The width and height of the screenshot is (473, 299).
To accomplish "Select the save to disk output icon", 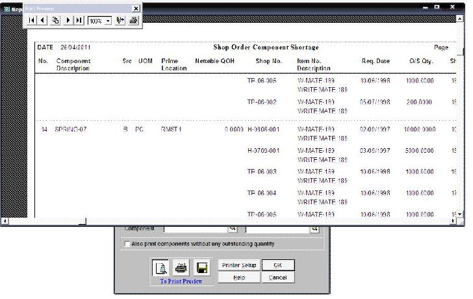I will tap(201, 268).
